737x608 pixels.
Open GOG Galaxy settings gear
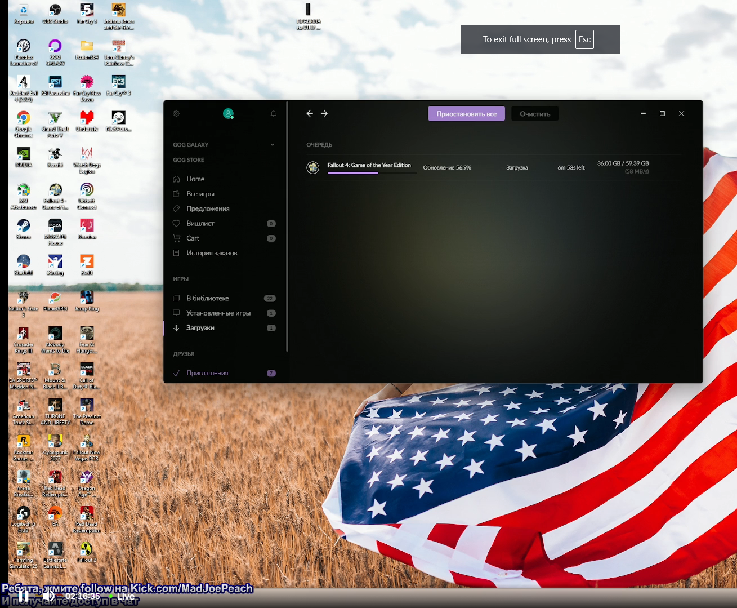point(176,113)
